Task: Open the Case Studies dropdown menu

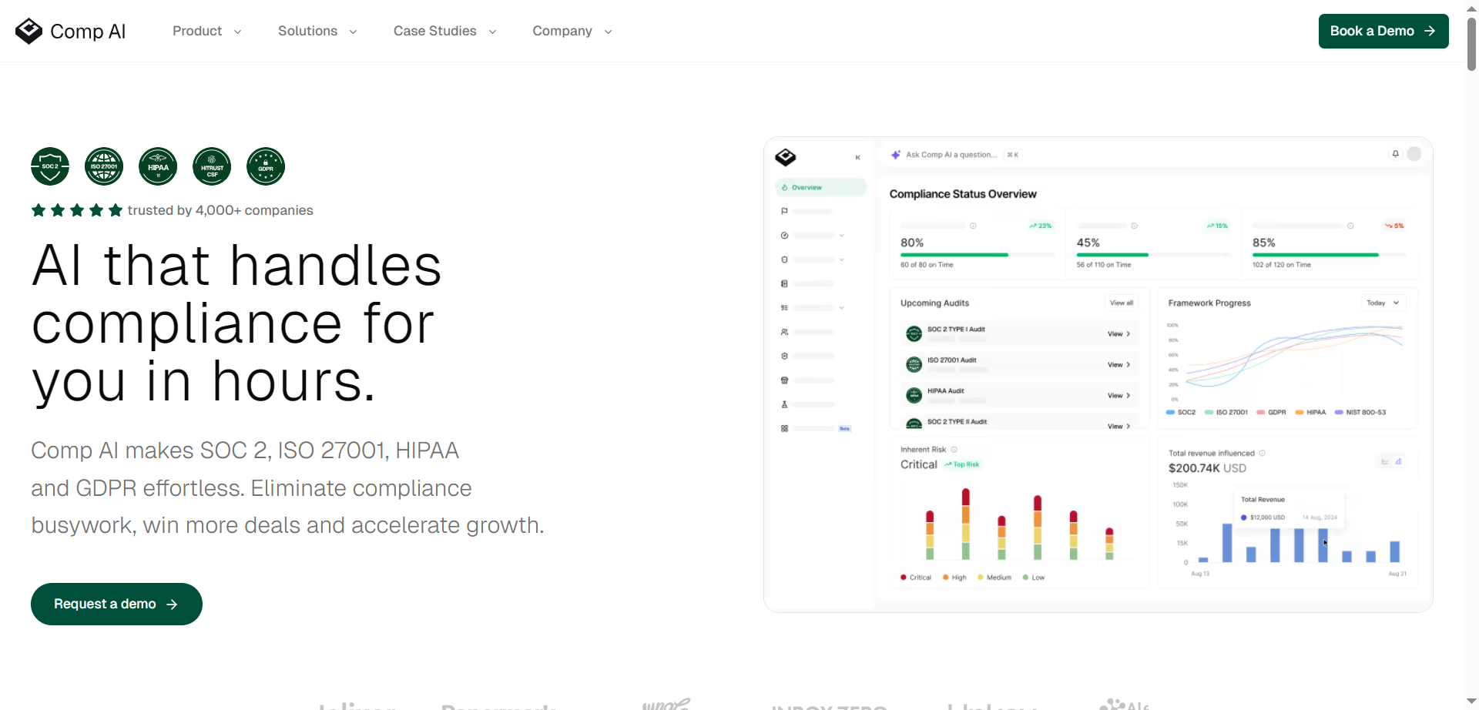Action: [444, 31]
